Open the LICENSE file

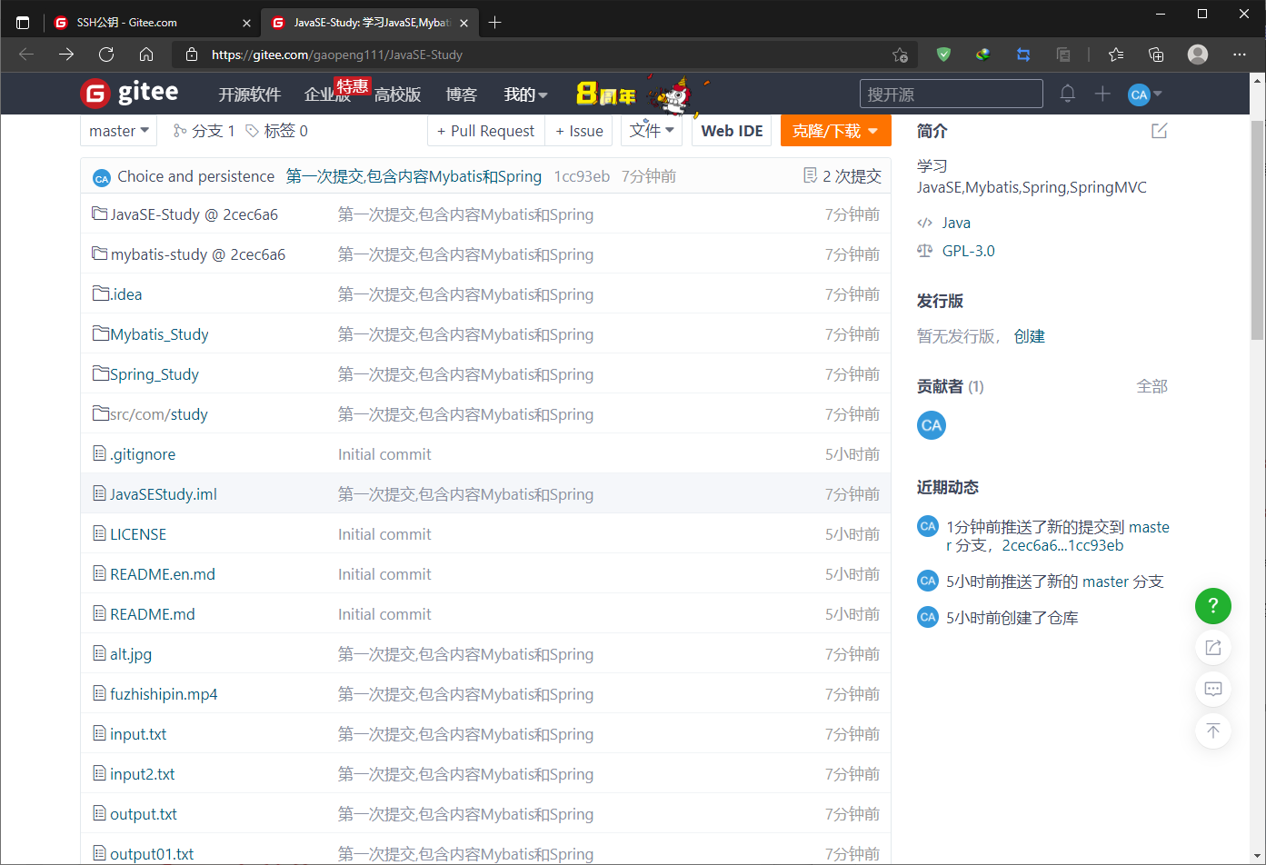[x=138, y=534]
